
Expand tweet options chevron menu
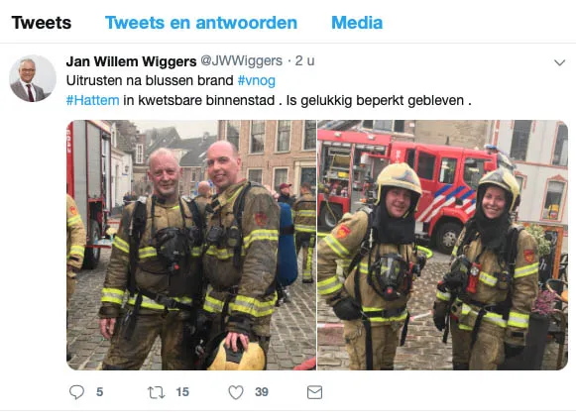tap(559, 62)
